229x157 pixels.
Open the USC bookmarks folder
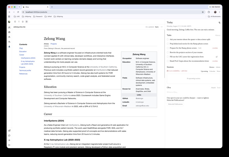click(17, 16)
